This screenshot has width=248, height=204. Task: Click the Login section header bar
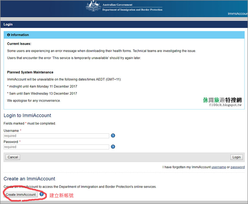(x=124, y=24)
